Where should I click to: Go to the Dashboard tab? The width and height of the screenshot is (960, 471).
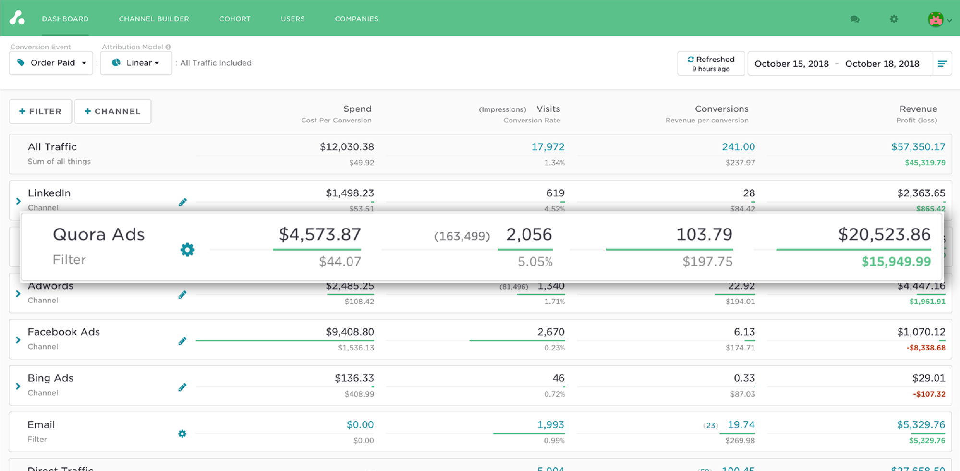[x=65, y=19]
